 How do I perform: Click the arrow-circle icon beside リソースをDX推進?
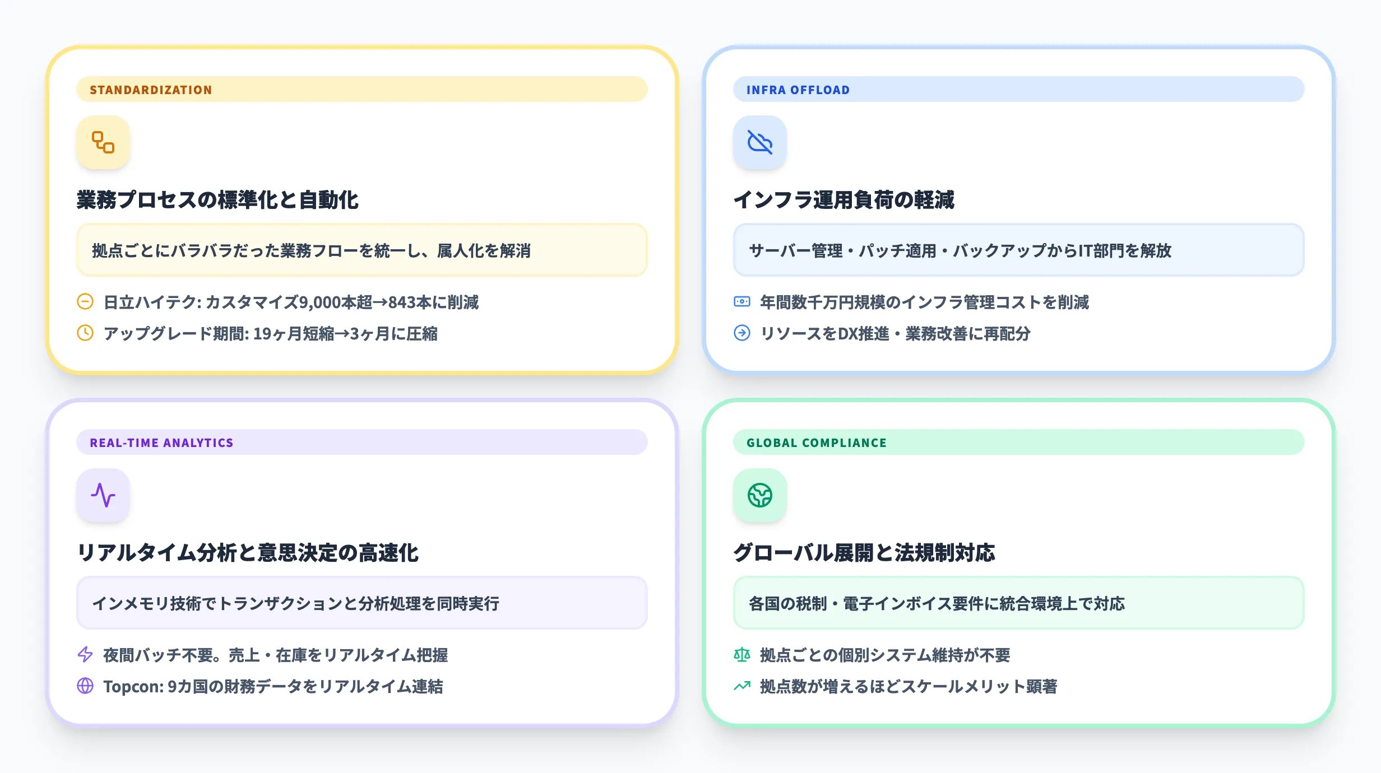coord(742,333)
